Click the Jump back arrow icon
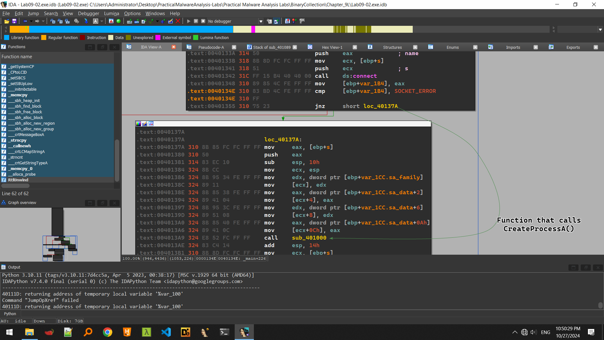The height and width of the screenshot is (340, 604). (25, 21)
